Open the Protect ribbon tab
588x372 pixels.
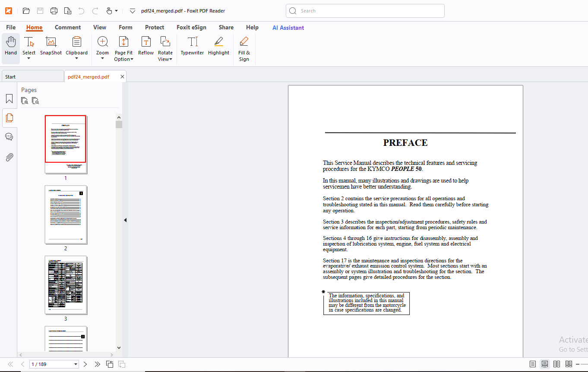(x=155, y=27)
